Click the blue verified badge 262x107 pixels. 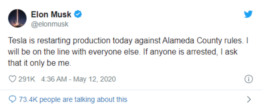78,14
